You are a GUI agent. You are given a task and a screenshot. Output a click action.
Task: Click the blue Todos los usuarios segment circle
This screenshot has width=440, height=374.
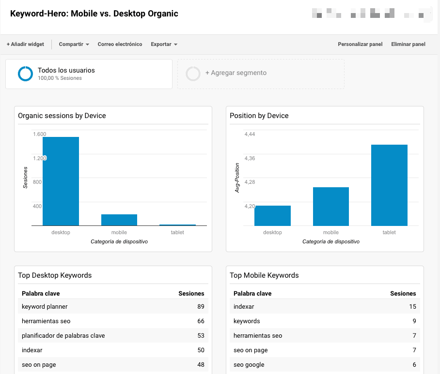click(x=25, y=74)
